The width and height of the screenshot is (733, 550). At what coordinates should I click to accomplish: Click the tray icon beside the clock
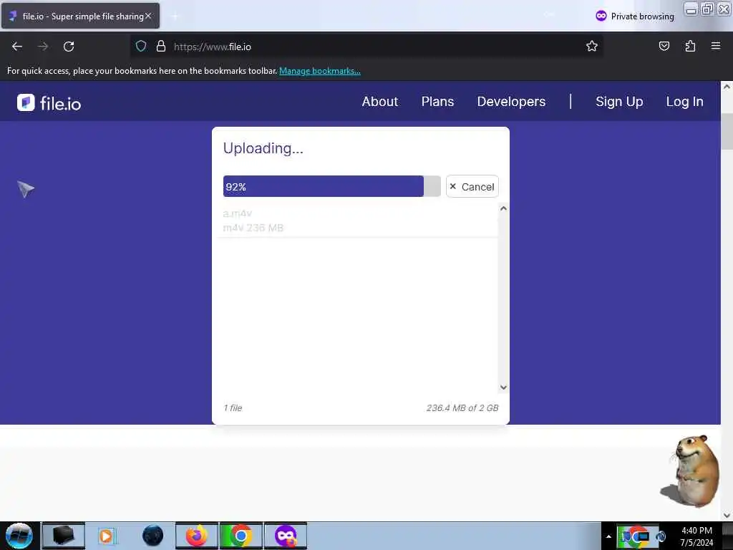click(x=661, y=536)
